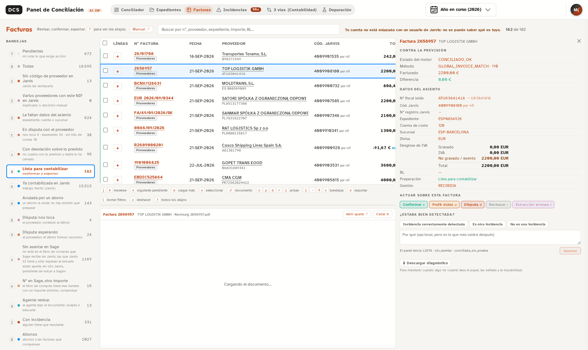Expand lines of invoice BCNV/128631 with the plus

[x=118, y=86]
